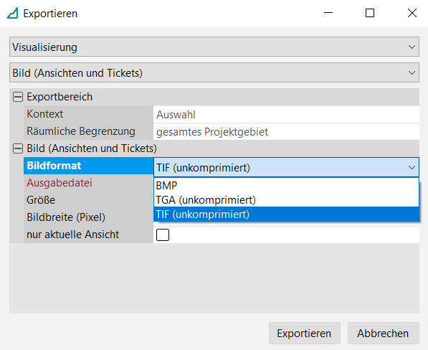Screen dimensions: 428x350
Task: Open the Bild (Ansichten und Tickets) combo box
Action: (x=214, y=72)
